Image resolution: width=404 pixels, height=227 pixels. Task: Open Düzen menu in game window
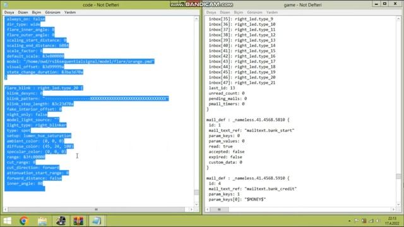point(225,13)
